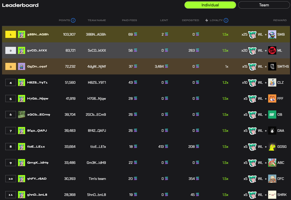Screen dimensions: 291x200
Task: Open the Points info icon
Action: (73, 20)
